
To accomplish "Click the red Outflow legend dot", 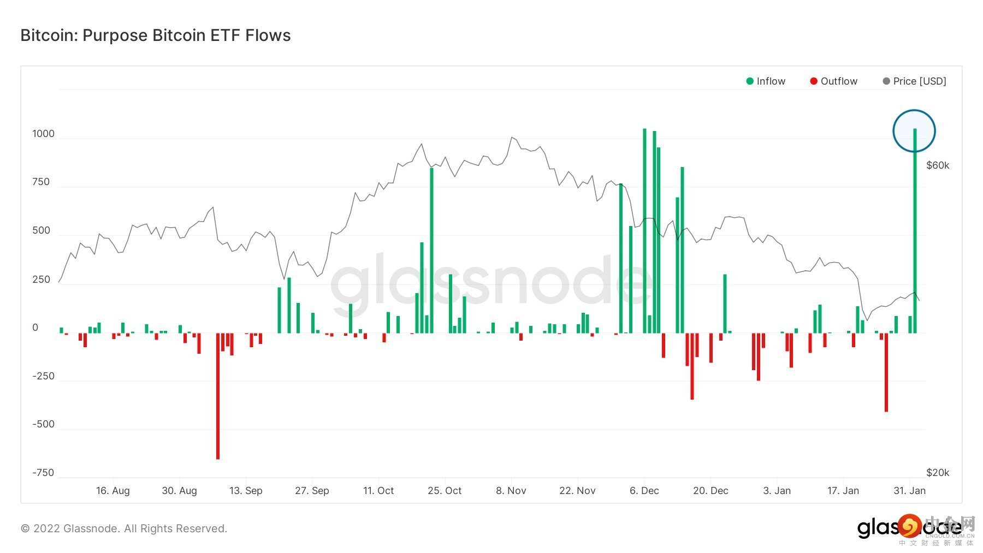I will tap(814, 81).
